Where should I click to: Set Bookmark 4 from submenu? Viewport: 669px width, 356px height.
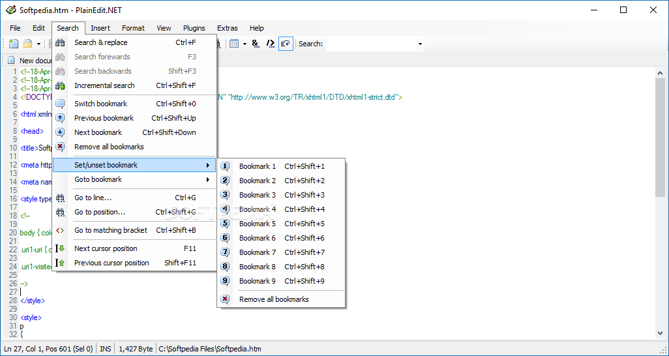pyautogui.click(x=282, y=209)
